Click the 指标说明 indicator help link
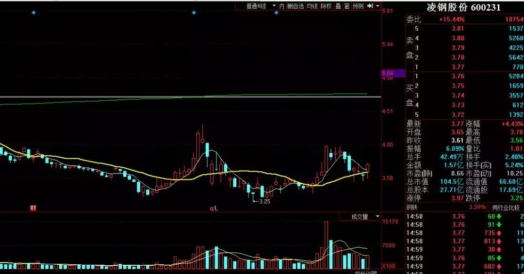 366,273
